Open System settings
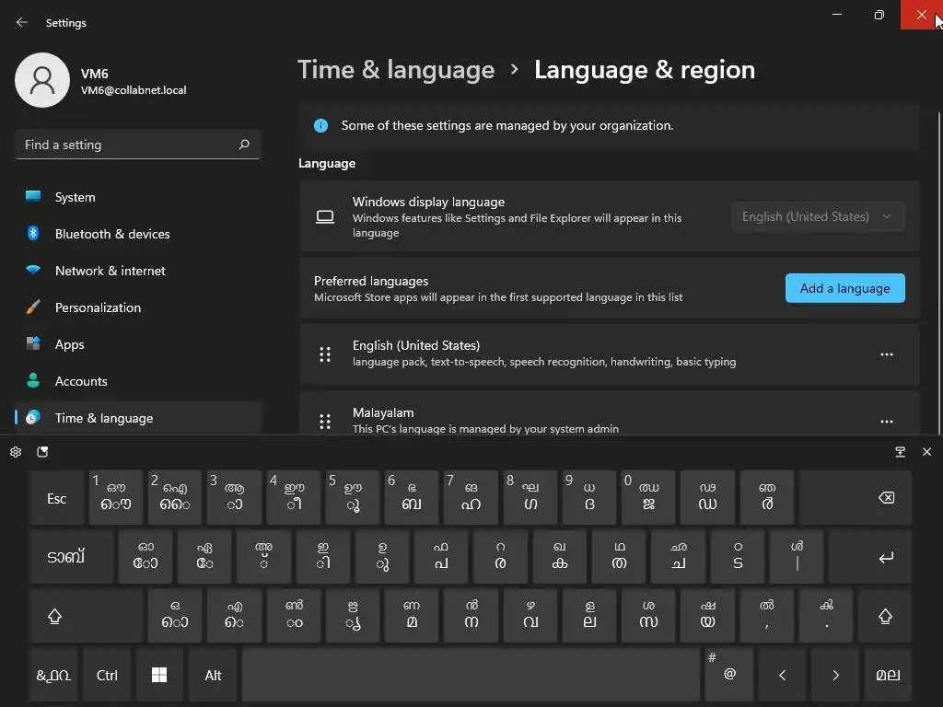Screen dimensions: 943x707 [138, 197]
